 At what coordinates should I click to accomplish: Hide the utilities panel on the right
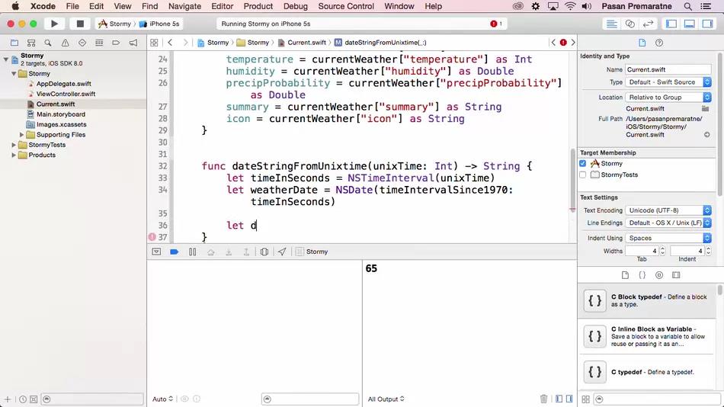(706, 24)
